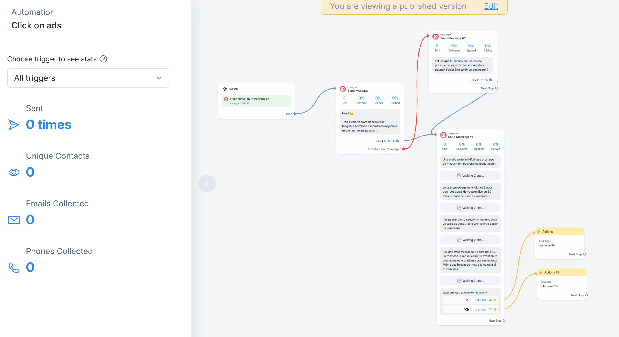The image size is (619, 337).
Task: Click the Unique Contacts eye icon
Action: [x=14, y=172]
